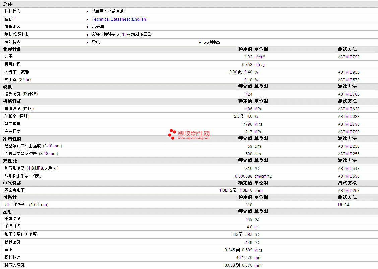Select the 弯曲强度 value 217
The height and width of the screenshot is (269, 378).
[x=249, y=132]
